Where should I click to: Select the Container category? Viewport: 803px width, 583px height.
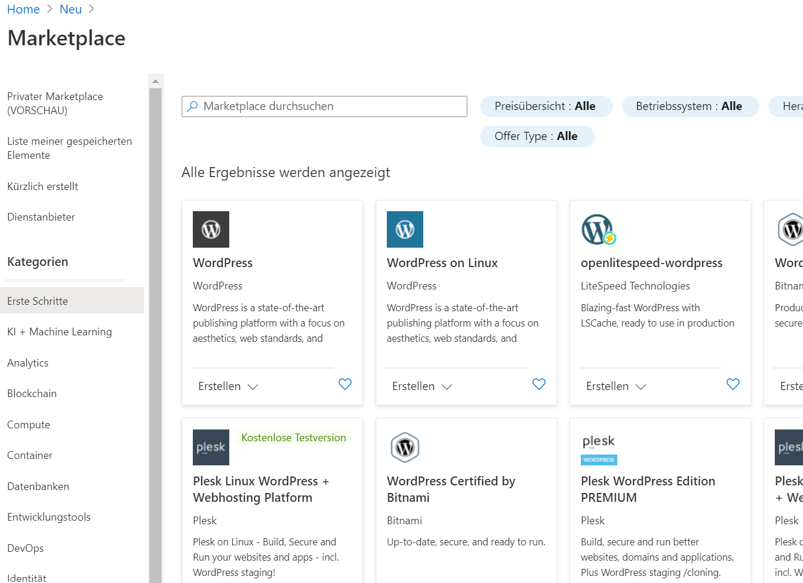(x=29, y=455)
